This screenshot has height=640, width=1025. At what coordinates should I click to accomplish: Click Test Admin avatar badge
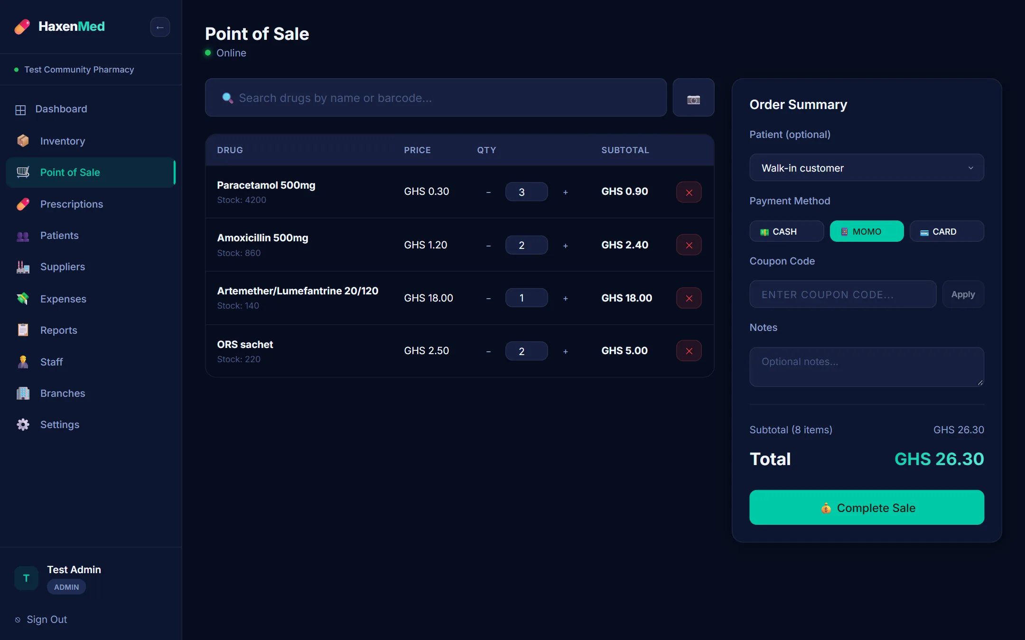(26, 578)
